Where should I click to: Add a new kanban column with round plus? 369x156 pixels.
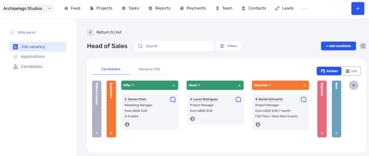click(x=354, y=85)
